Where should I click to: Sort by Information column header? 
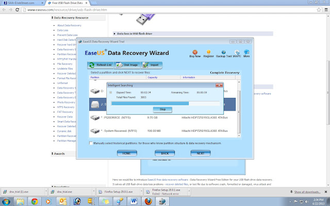(x=208, y=77)
